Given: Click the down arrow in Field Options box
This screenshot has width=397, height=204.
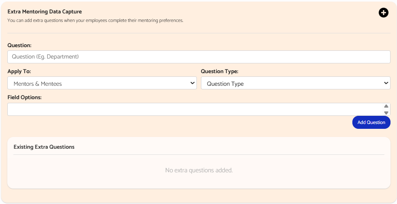Looking at the screenshot, I should click(x=386, y=113).
